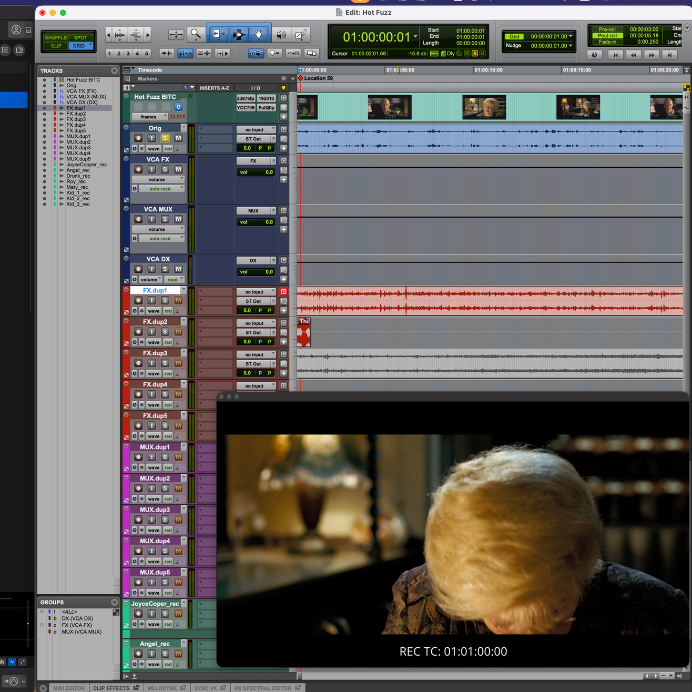Select the Selector waveform tool
The image size is (692, 692).
(x=238, y=35)
